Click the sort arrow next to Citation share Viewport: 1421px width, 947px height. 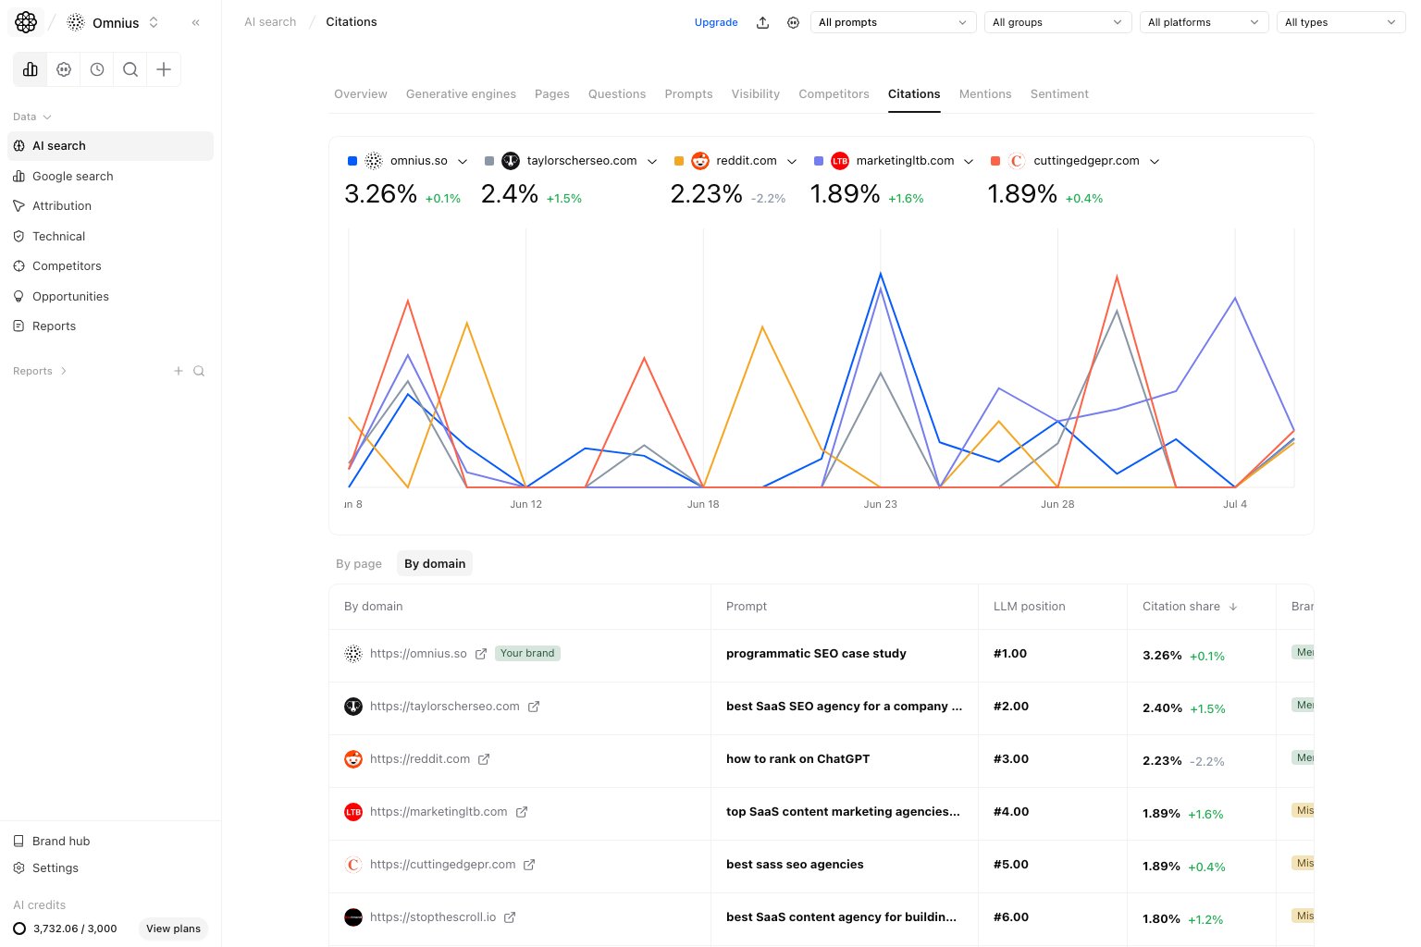1233,607
